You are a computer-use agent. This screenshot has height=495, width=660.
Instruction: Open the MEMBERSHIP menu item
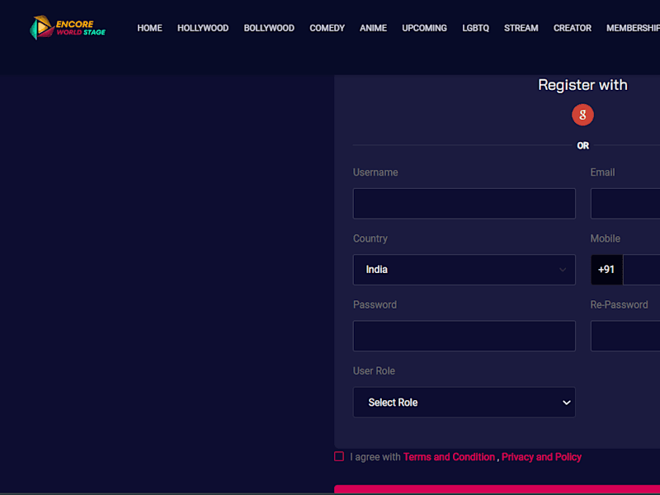pyautogui.click(x=633, y=28)
